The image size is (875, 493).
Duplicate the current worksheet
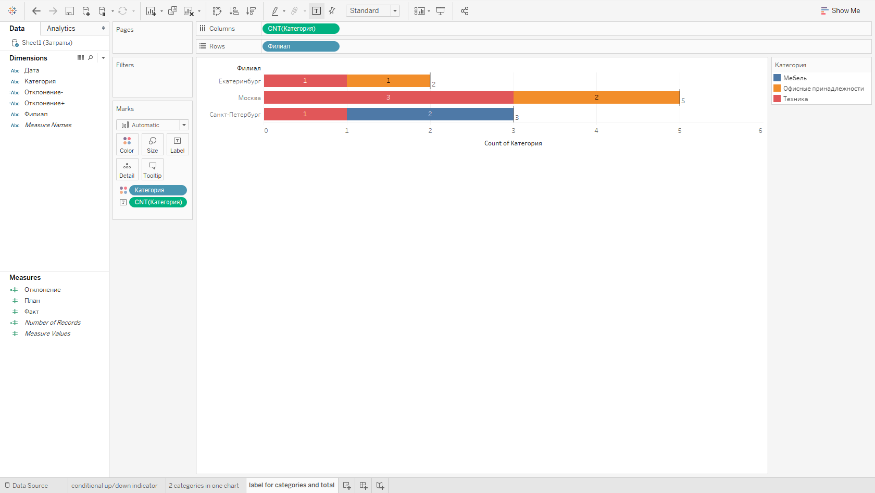point(172,11)
